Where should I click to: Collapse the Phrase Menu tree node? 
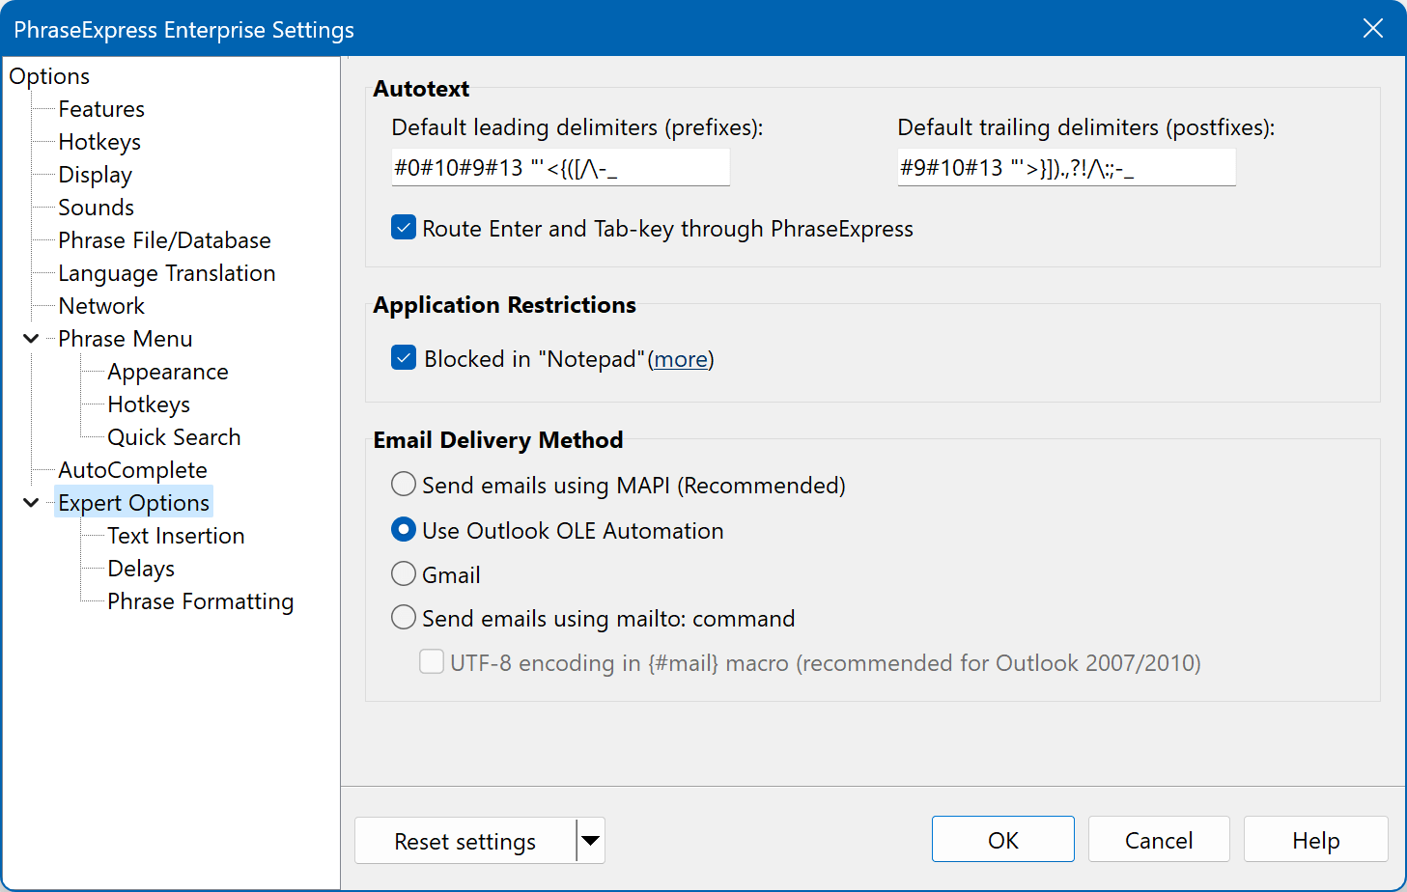31,339
